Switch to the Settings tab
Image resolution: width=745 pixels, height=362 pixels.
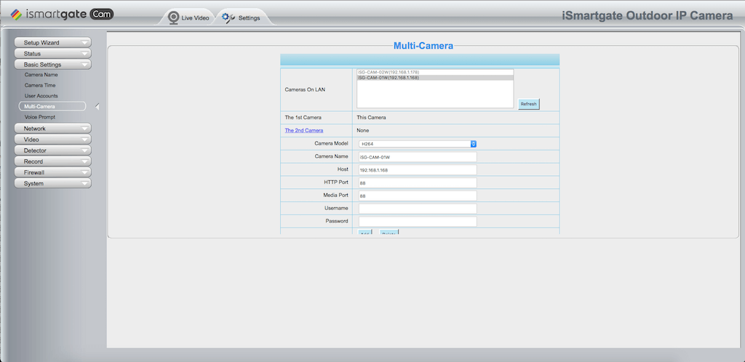(x=242, y=17)
